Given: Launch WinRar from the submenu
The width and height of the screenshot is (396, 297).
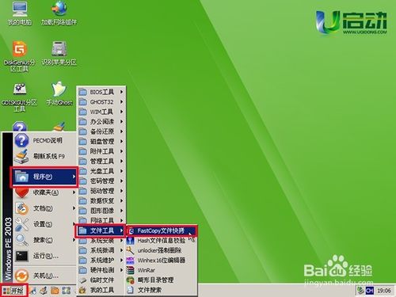Looking at the screenshot, I should click(162, 270).
